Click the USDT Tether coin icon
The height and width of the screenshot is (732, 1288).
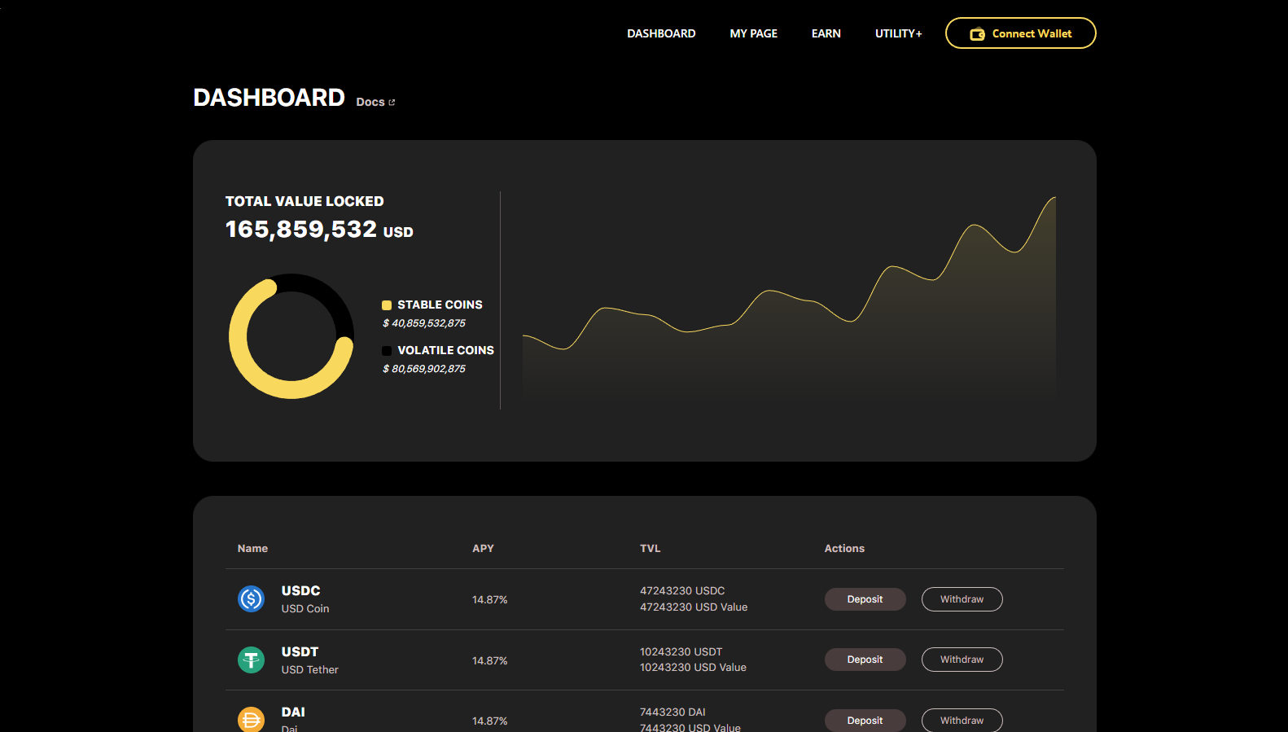pyautogui.click(x=251, y=660)
